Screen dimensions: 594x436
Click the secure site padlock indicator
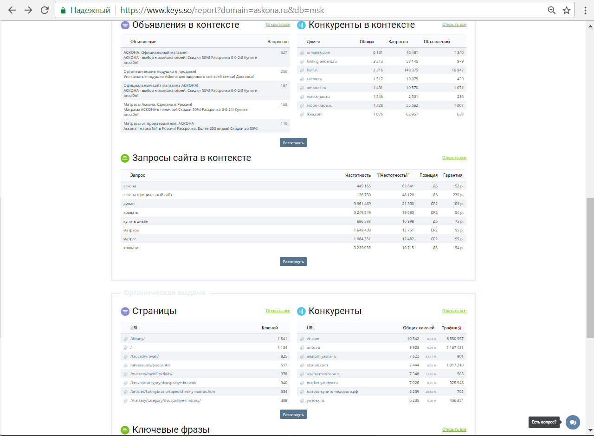(63, 10)
